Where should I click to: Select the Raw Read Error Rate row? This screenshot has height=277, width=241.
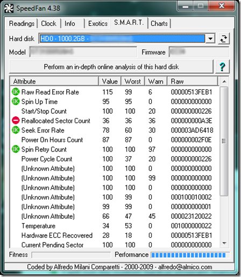pos(115,92)
